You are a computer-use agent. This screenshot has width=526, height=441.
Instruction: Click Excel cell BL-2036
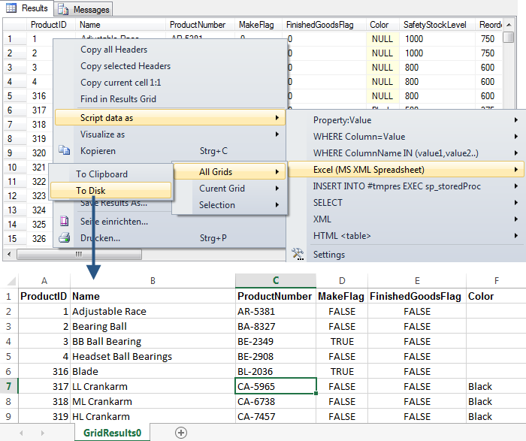click(x=276, y=371)
